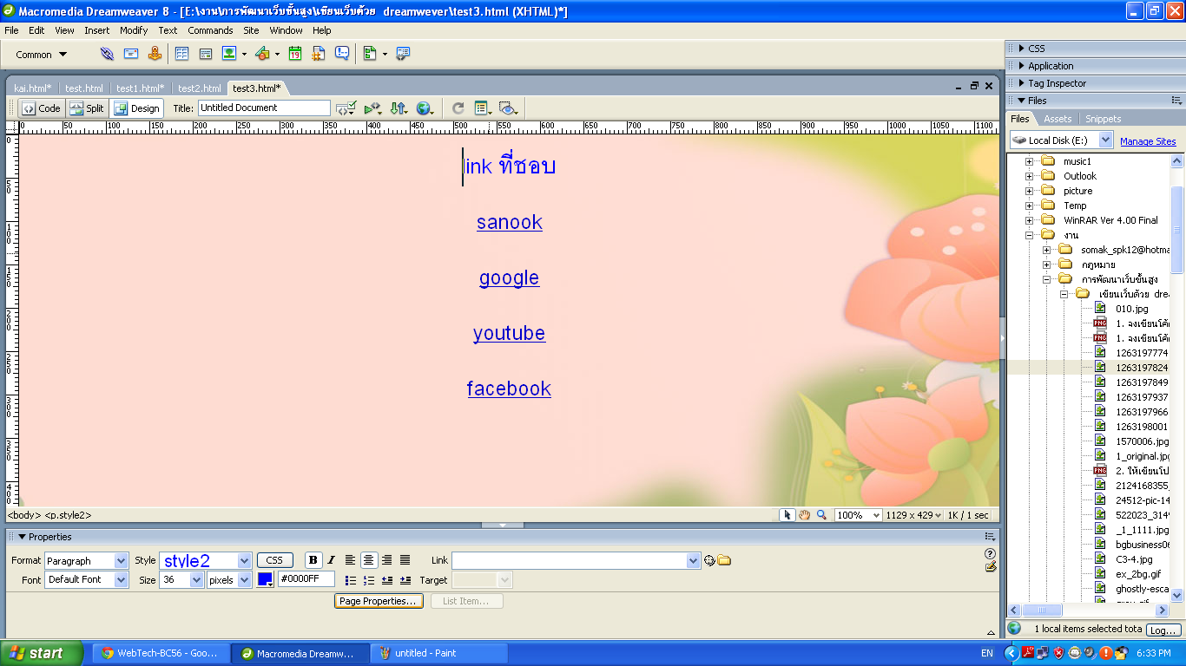Select the Zoom magnifier tool in status bar
The image size is (1186, 666).
[x=821, y=515]
